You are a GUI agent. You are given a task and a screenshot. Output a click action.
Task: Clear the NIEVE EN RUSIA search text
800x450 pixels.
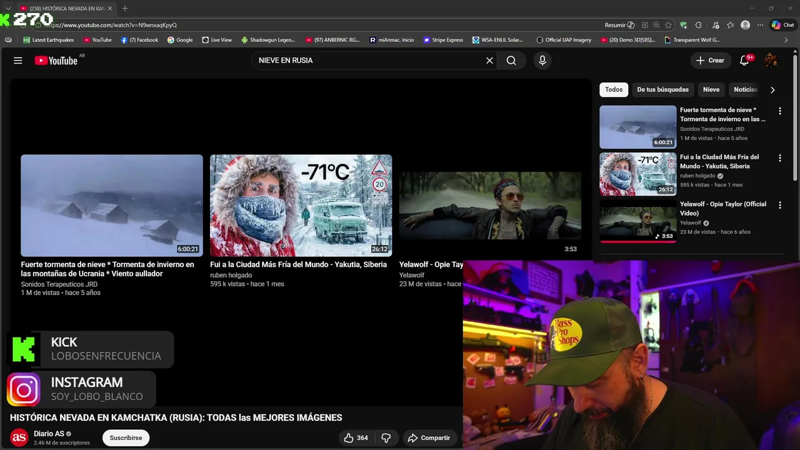tap(489, 61)
